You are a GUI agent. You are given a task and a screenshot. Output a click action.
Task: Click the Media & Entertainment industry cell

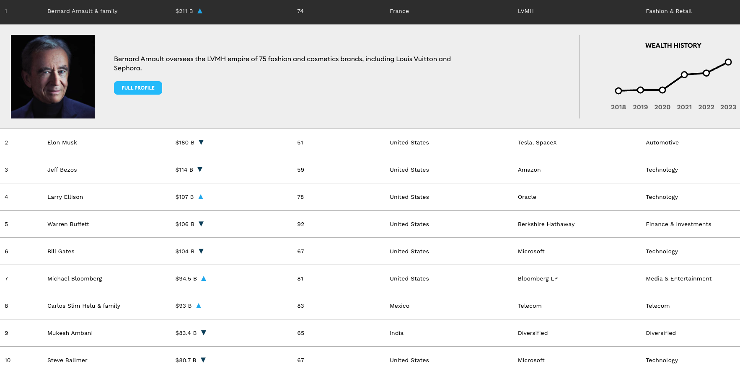tap(679, 278)
